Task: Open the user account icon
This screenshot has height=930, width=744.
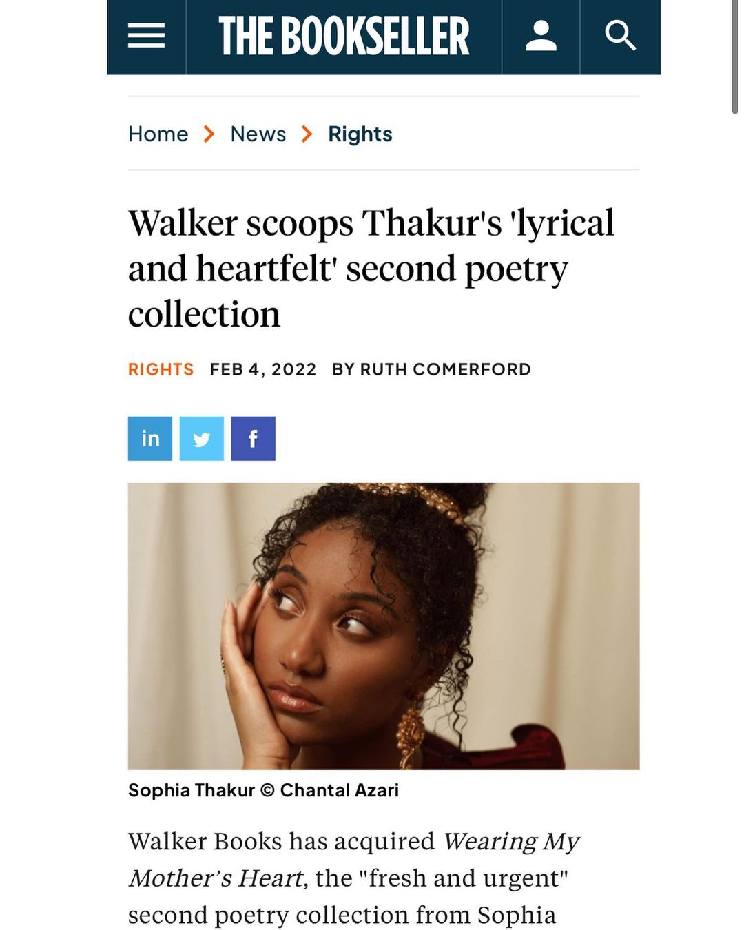Action: click(x=541, y=36)
